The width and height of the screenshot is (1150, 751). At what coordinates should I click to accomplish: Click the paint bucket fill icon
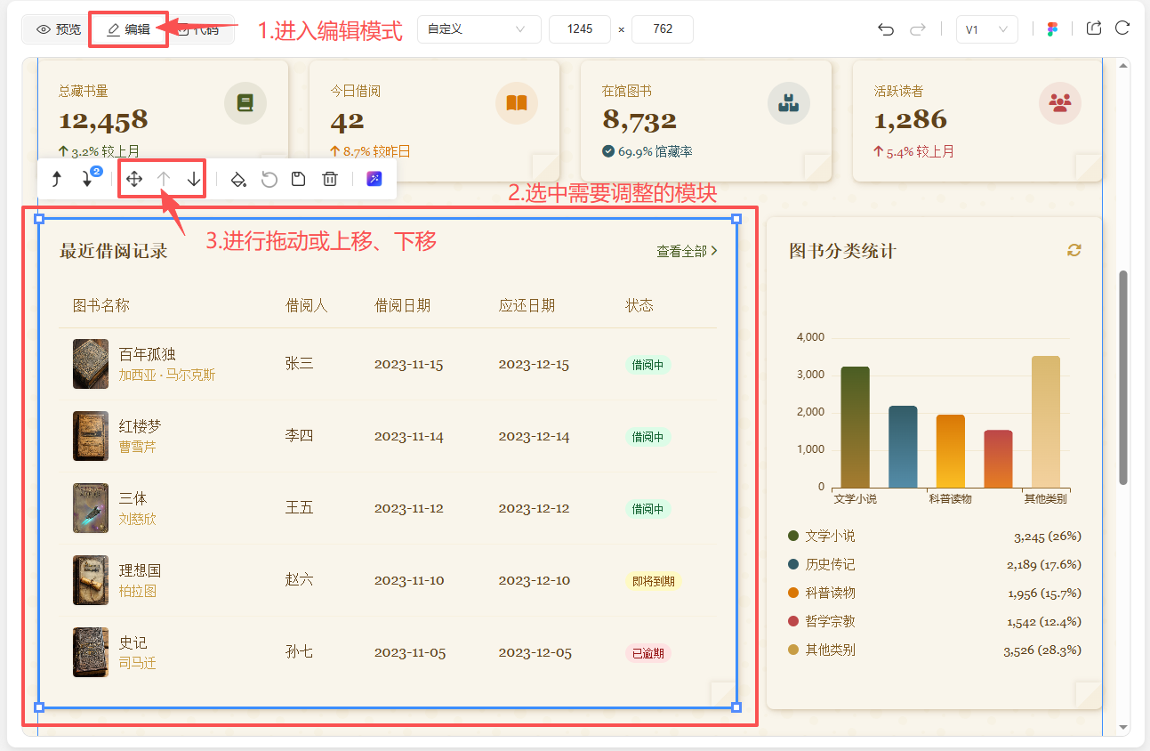pos(238,179)
